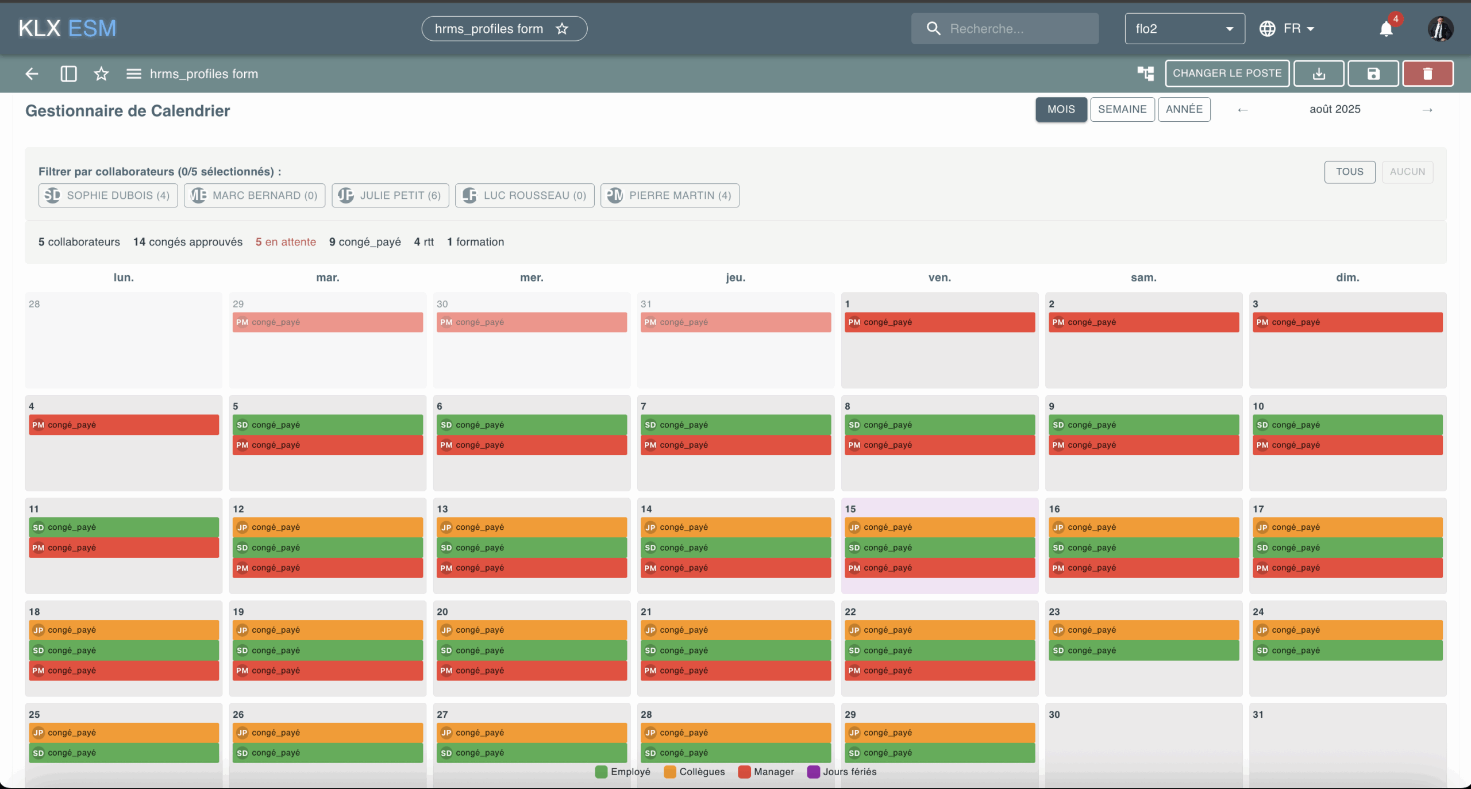Click the favorite star in toolbar
The width and height of the screenshot is (1471, 789).
[x=101, y=74]
